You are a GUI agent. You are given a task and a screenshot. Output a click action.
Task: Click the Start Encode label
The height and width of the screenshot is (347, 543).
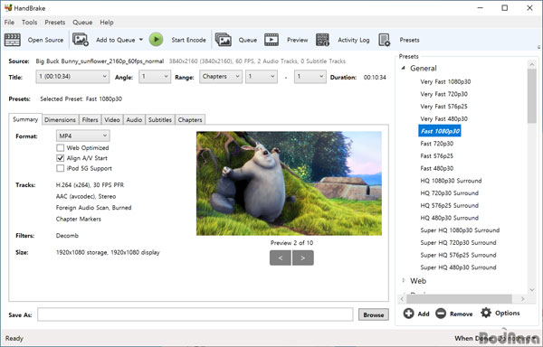pyautogui.click(x=189, y=40)
